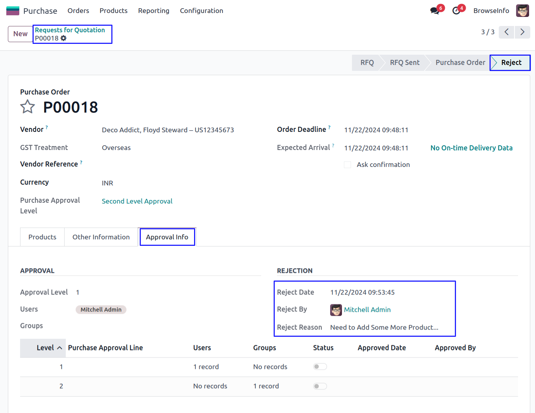Image resolution: width=535 pixels, height=413 pixels.
Task: Open the gear actions menu beside P00018
Action: (63, 38)
